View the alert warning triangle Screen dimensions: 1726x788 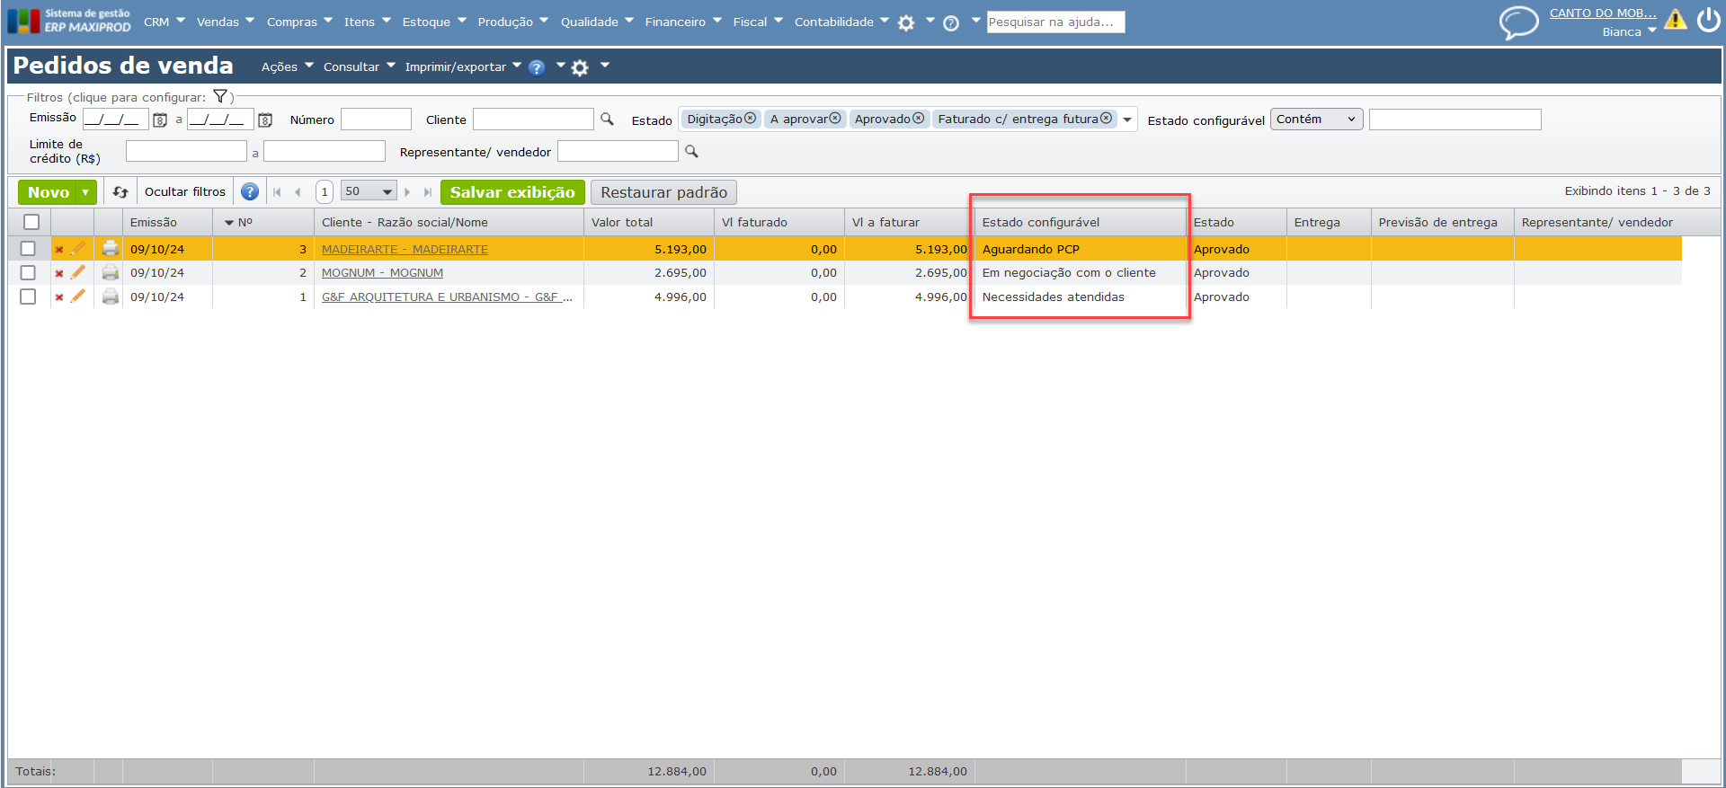[1675, 19]
